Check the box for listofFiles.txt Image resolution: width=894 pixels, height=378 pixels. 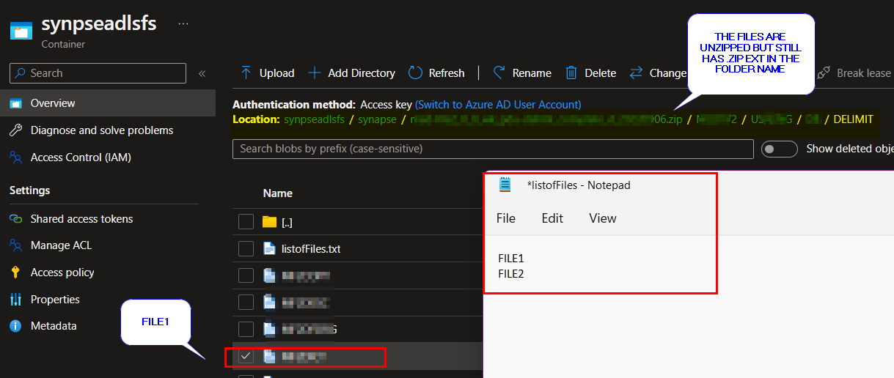click(x=246, y=249)
